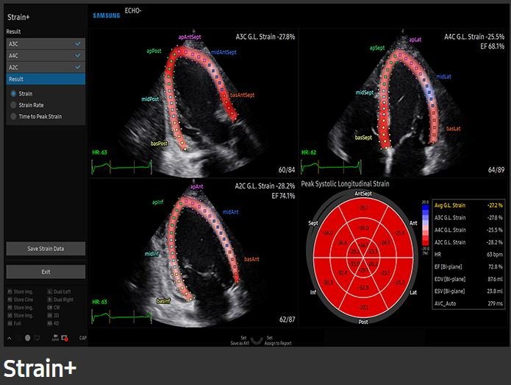
Task: Click the A2C view ECG trace
Action: coord(122,317)
